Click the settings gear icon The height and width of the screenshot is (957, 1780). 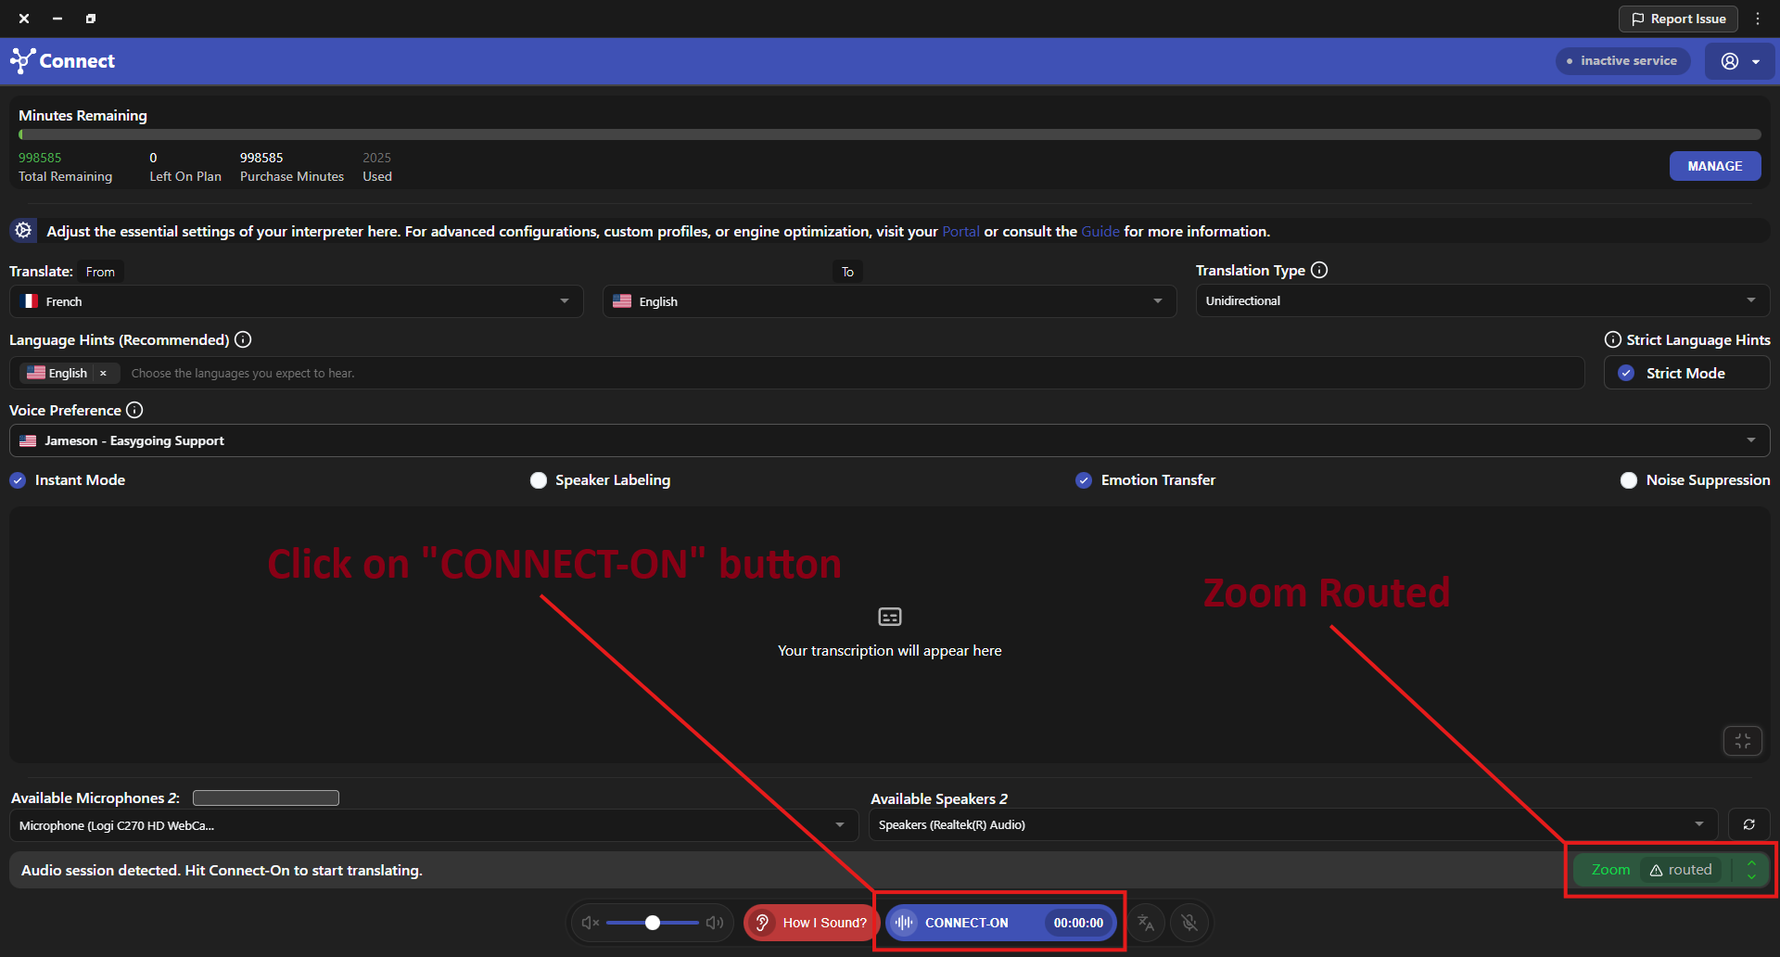(x=23, y=230)
